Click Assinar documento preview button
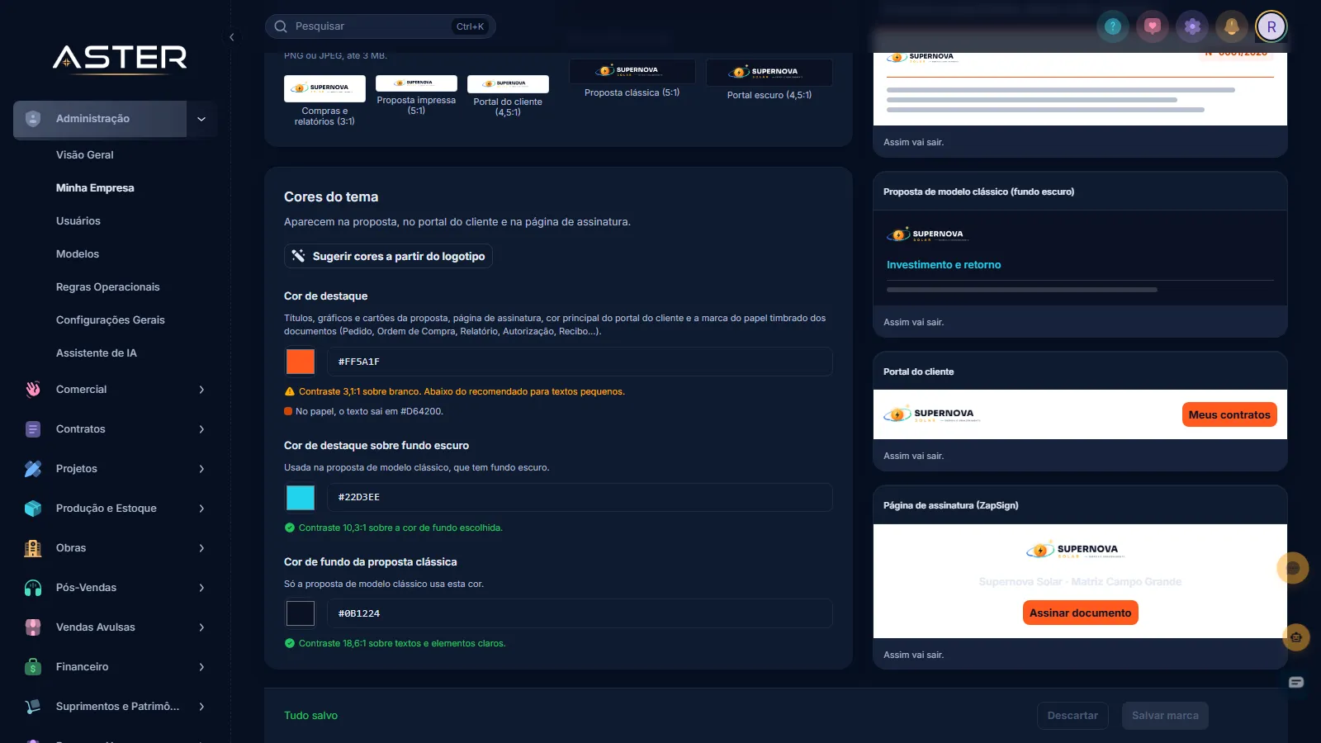Image resolution: width=1321 pixels, height=743 pixels. click(x=1080, y=613)
